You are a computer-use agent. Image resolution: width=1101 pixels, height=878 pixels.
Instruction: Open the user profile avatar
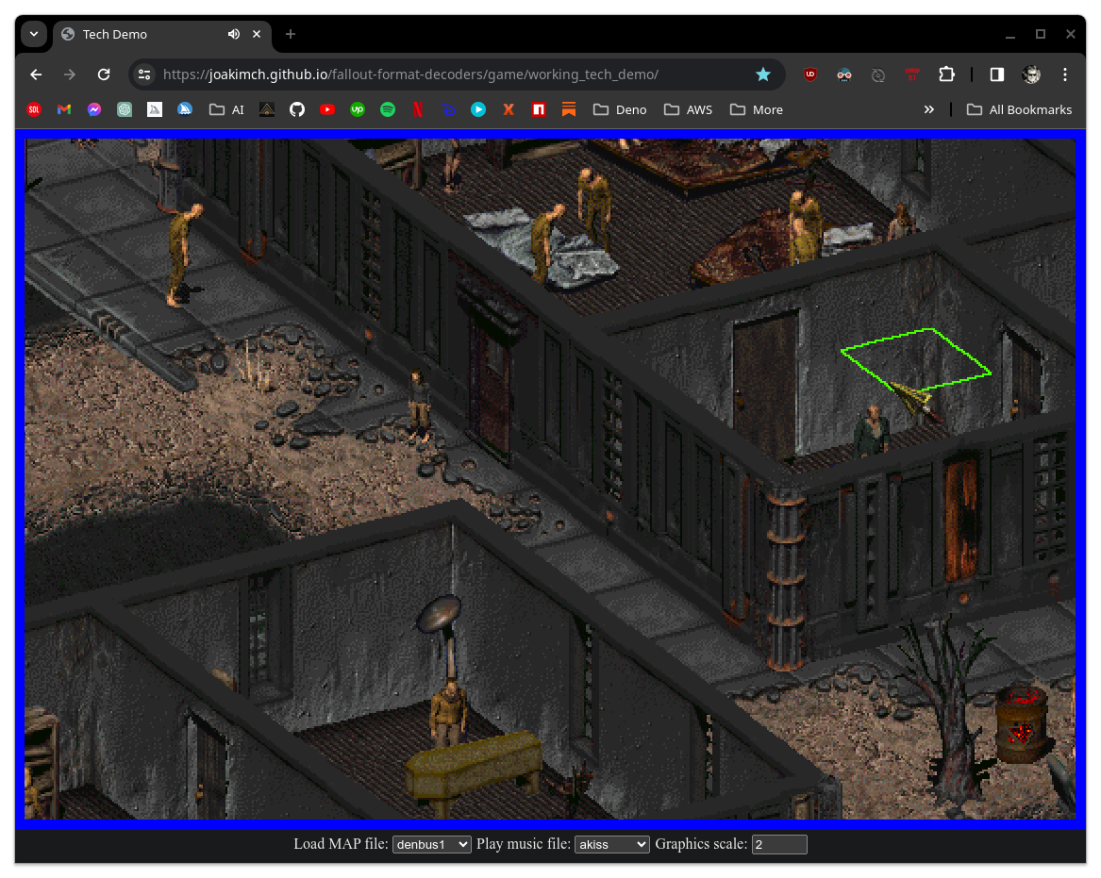1031,75
